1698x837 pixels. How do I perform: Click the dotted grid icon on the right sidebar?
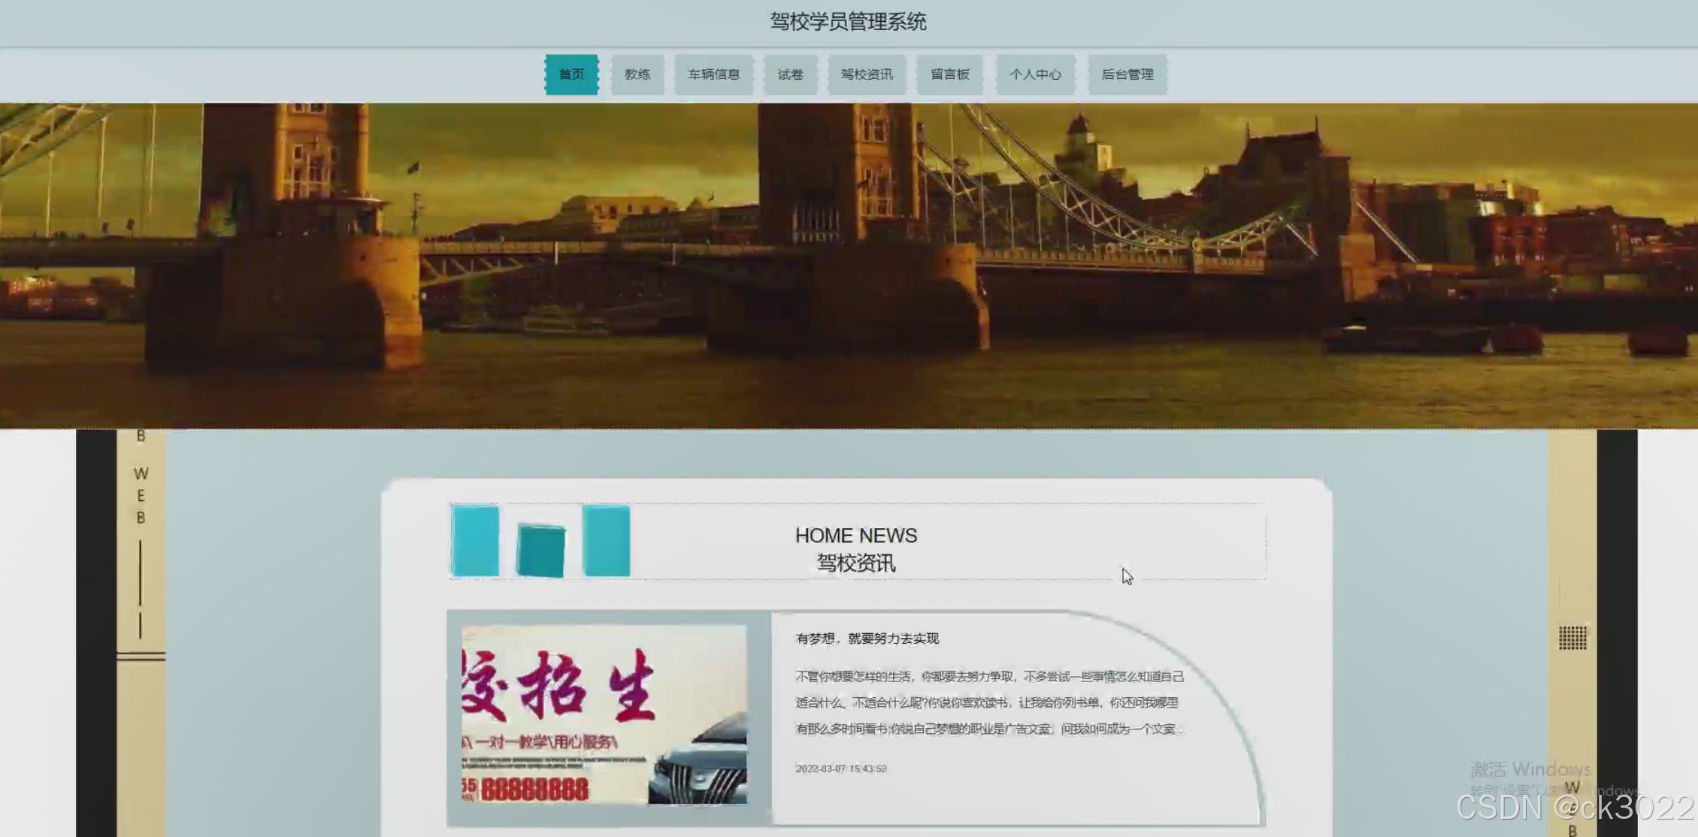point(1572,638)
